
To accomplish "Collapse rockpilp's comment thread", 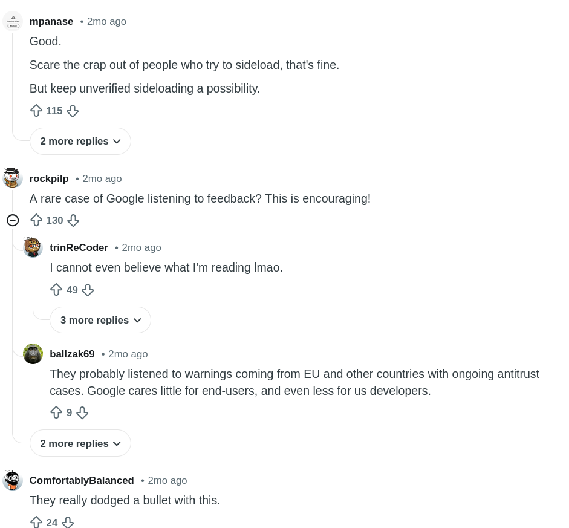I will coord(13,220).
